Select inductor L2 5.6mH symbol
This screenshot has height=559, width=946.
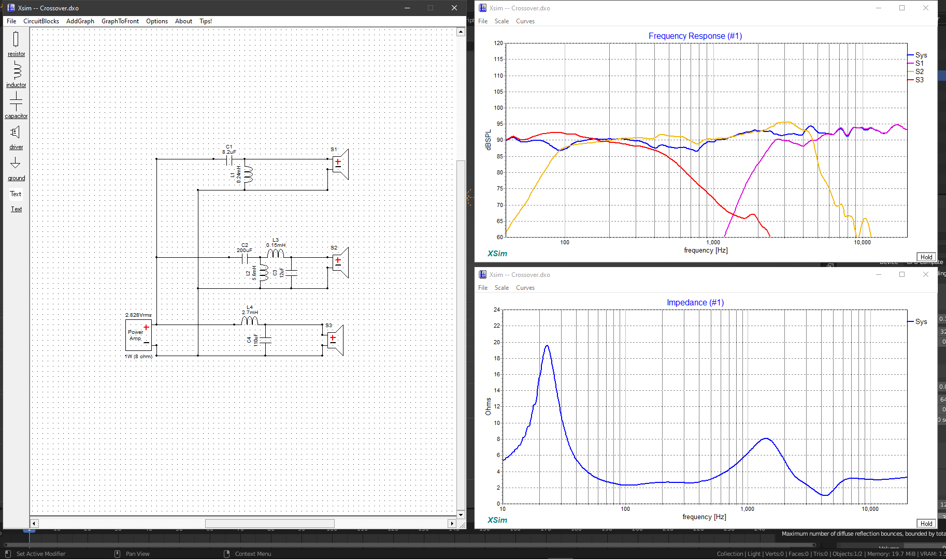(x=263, y=273)
